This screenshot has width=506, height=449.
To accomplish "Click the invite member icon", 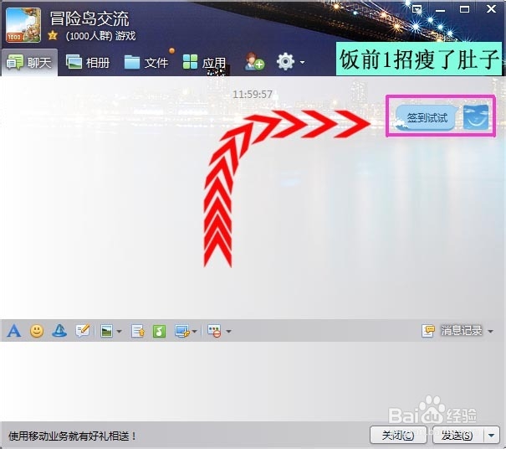I will 254,61.
